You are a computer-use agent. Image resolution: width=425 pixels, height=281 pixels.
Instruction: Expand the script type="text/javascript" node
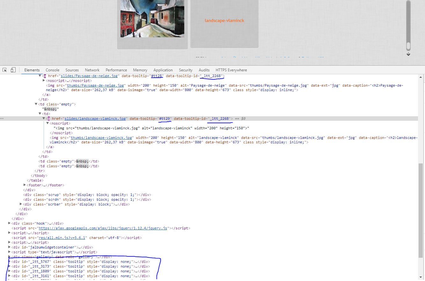click(10, 252)
